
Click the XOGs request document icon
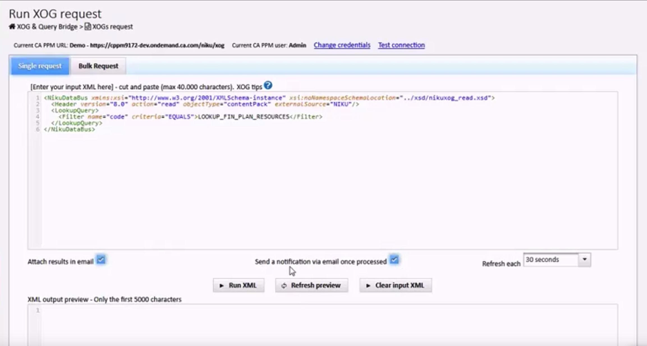(88, 27)
